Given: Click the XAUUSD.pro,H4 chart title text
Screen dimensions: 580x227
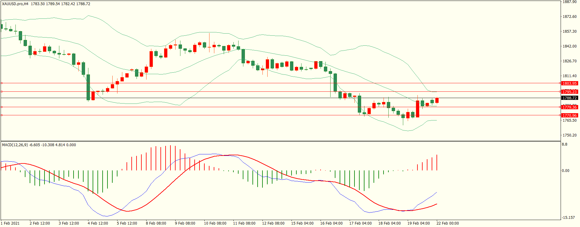Looking at the screenshot, I should pyautogui.click(x=15, y=4).
